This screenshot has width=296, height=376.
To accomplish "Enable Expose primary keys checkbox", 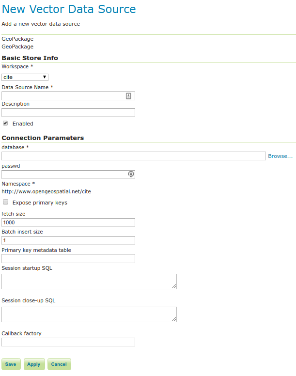I will 5,202.
